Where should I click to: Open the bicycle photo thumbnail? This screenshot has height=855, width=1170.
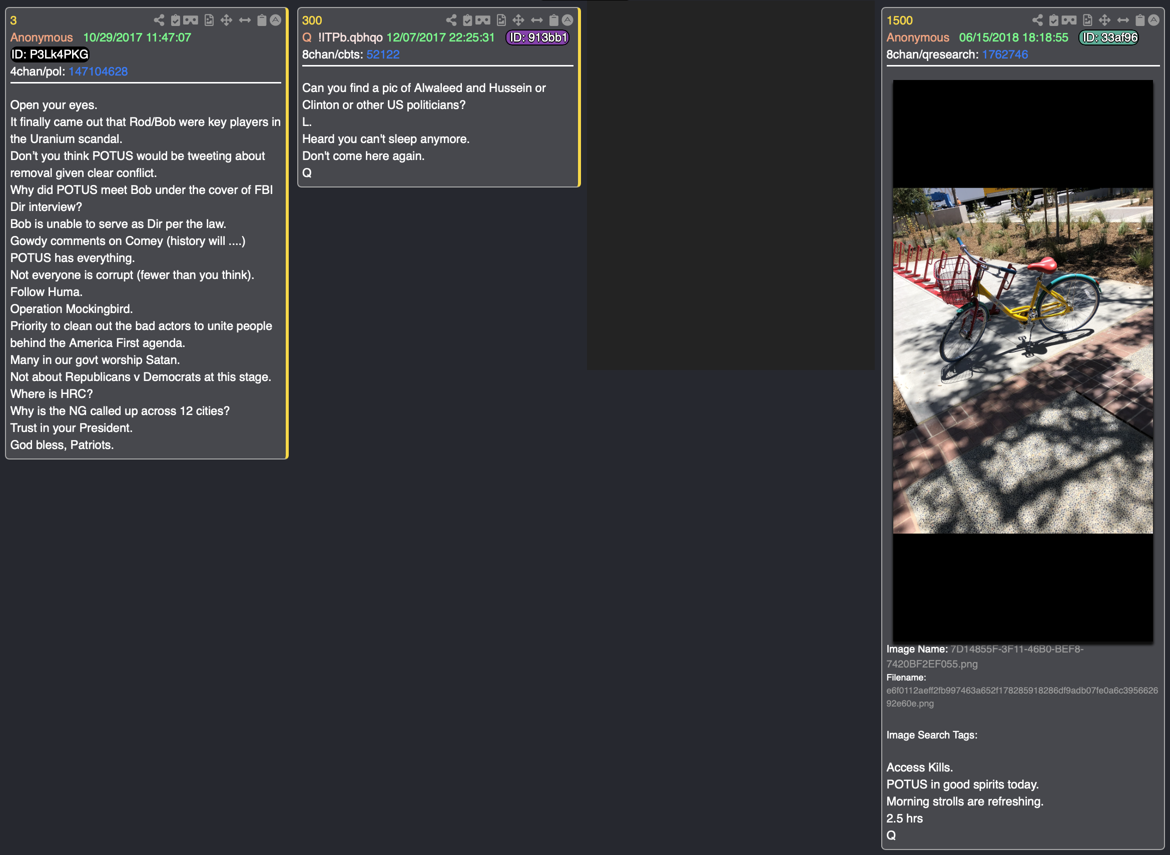coord(1022,360)
